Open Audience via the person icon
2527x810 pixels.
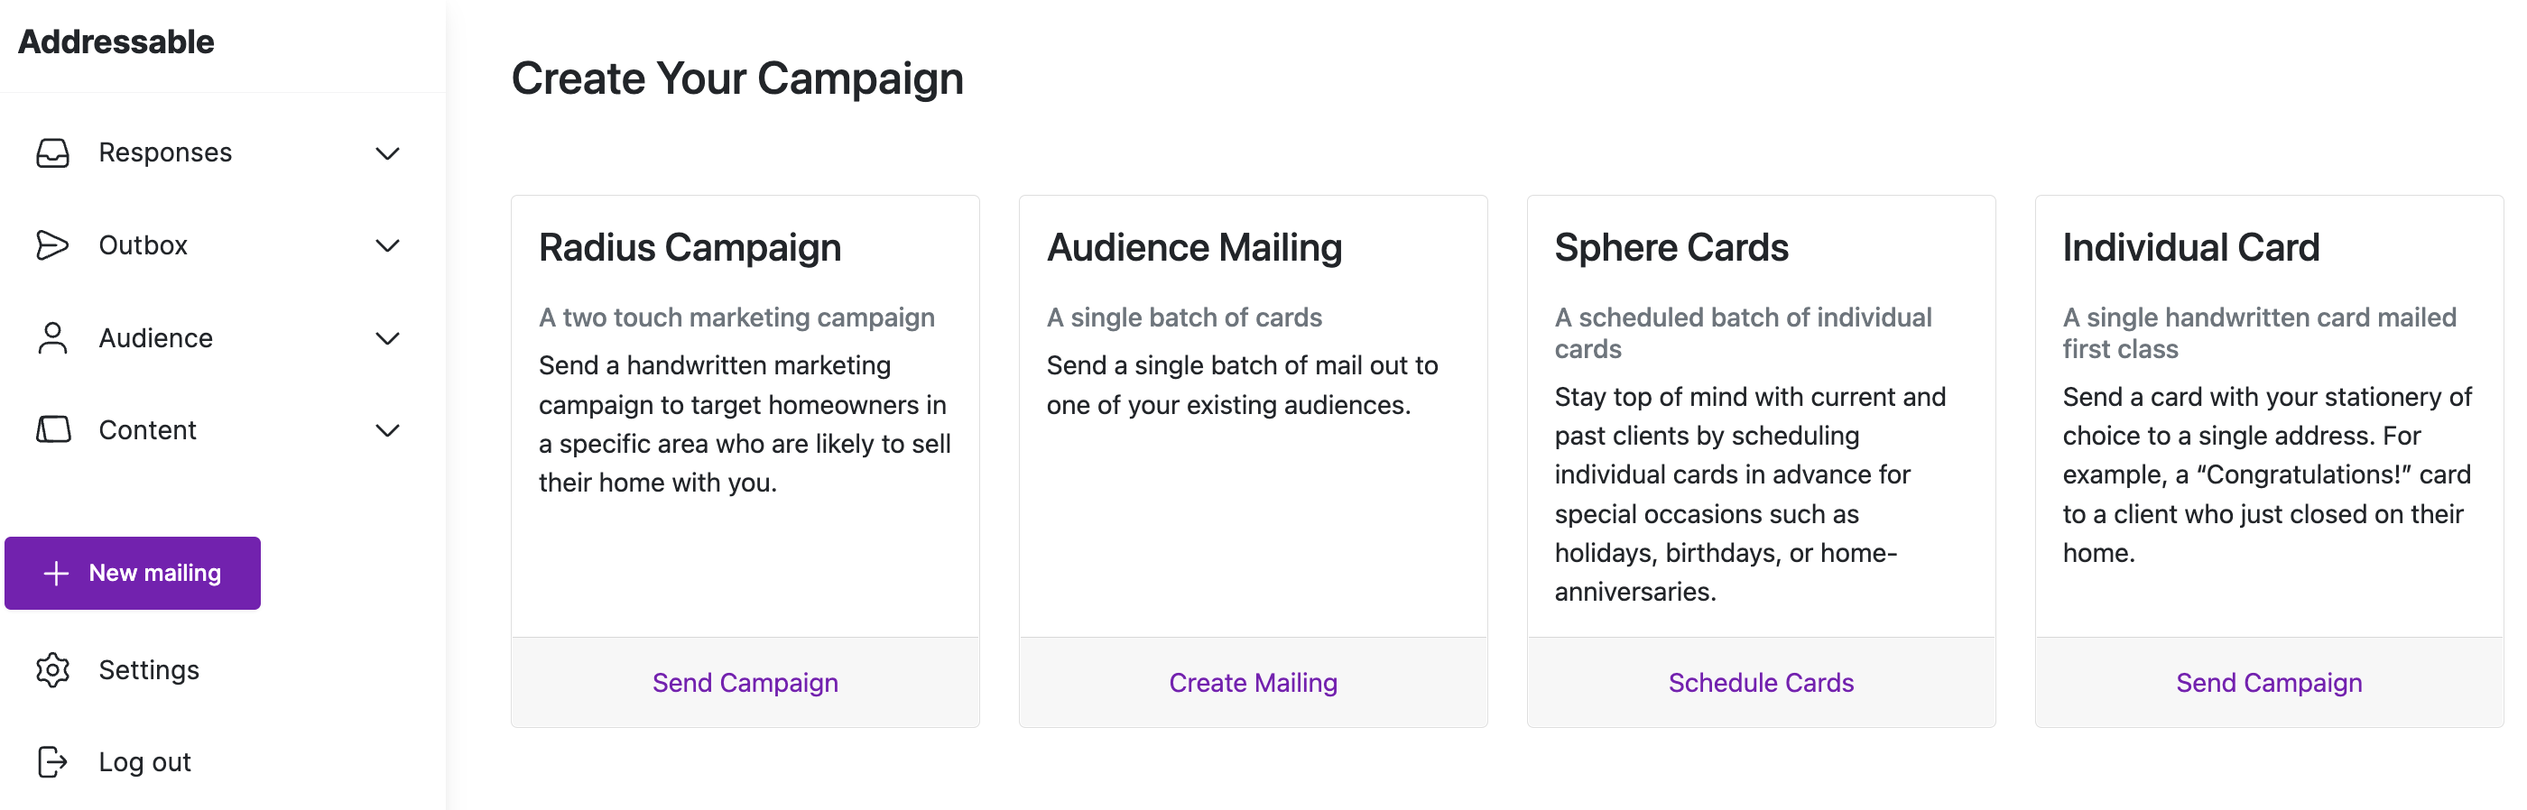pyautogui.click(x=53, y=337)
